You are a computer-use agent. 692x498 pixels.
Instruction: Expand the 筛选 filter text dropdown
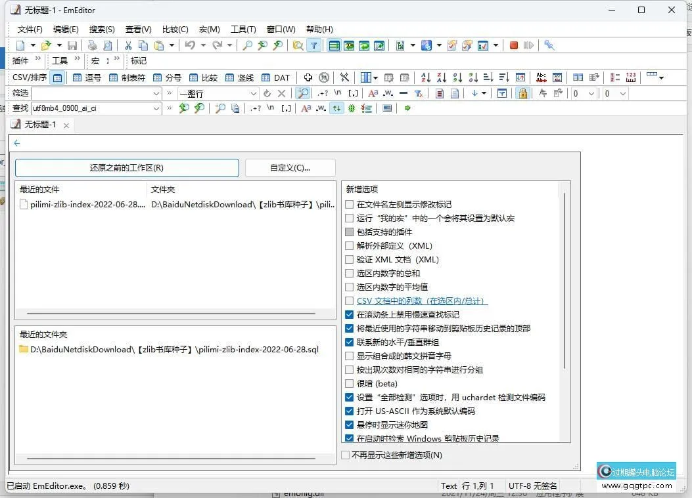pyautogui.click(x=156, y=93)
